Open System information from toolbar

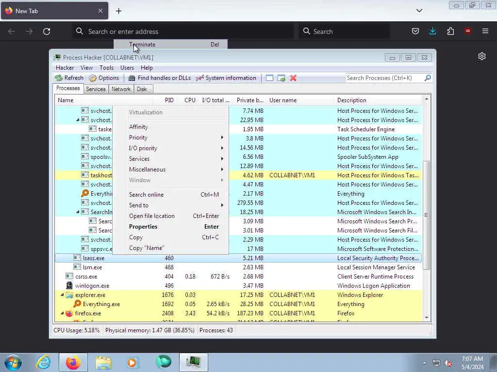point(226,78)
